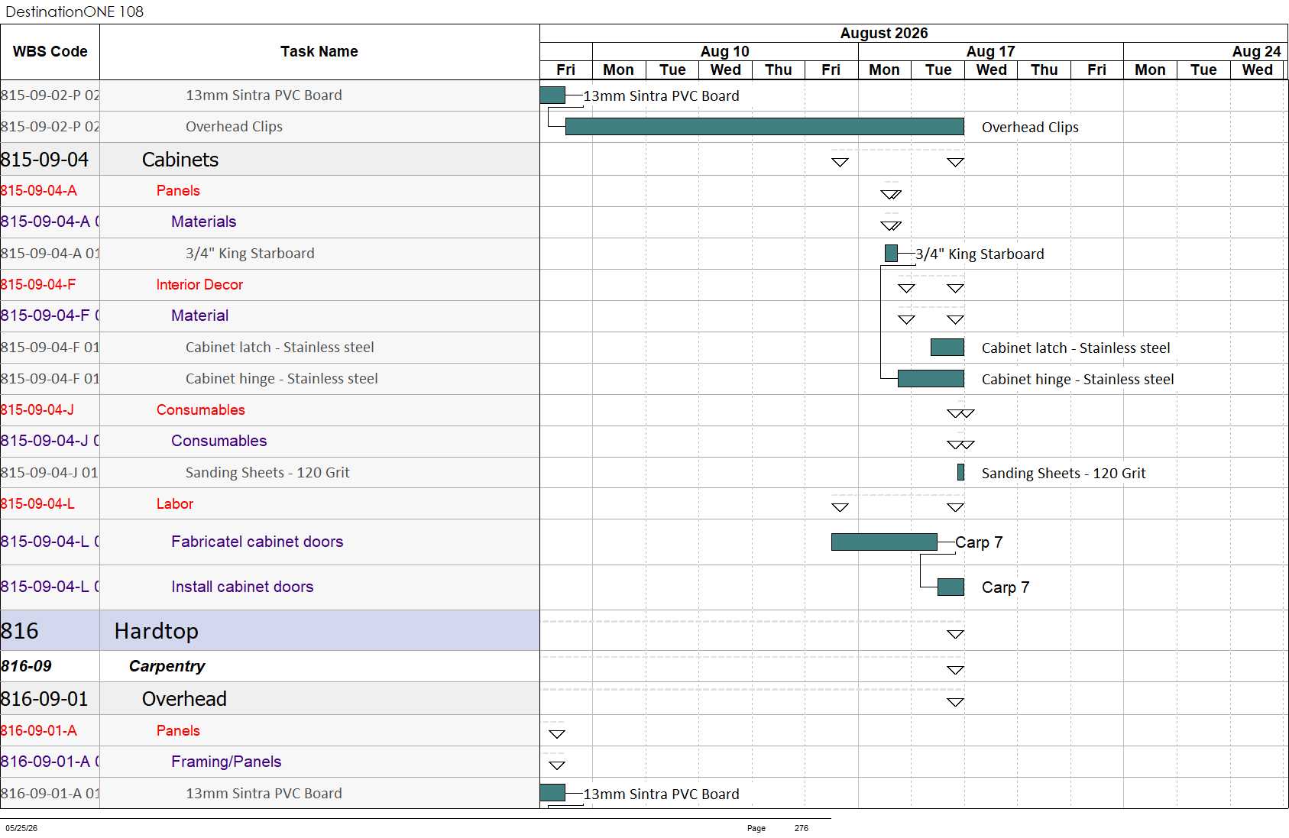Screen dimensions: 1289x838
Task: Select the Install cabinet doors task name
Action: pyautogui.click(x=242, y=587)
